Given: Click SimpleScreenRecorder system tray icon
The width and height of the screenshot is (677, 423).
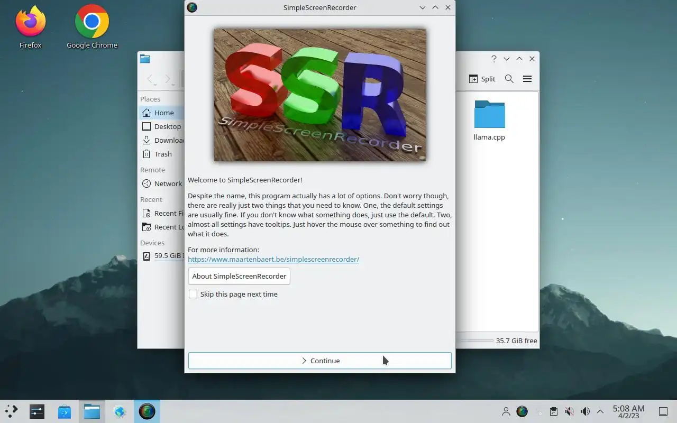Looking at the screenshot, I should pos(522,411).
